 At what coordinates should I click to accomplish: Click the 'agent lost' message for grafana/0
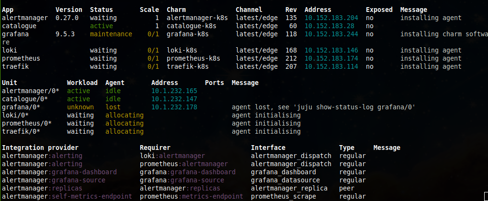[x=323, y=107]
